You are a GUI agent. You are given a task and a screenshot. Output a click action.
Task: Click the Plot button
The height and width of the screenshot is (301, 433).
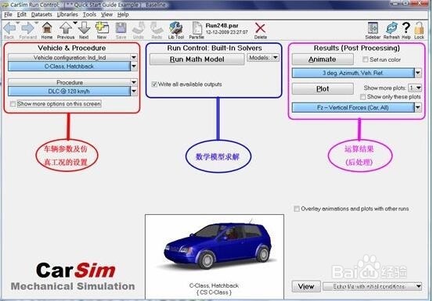tap(323, 89)
